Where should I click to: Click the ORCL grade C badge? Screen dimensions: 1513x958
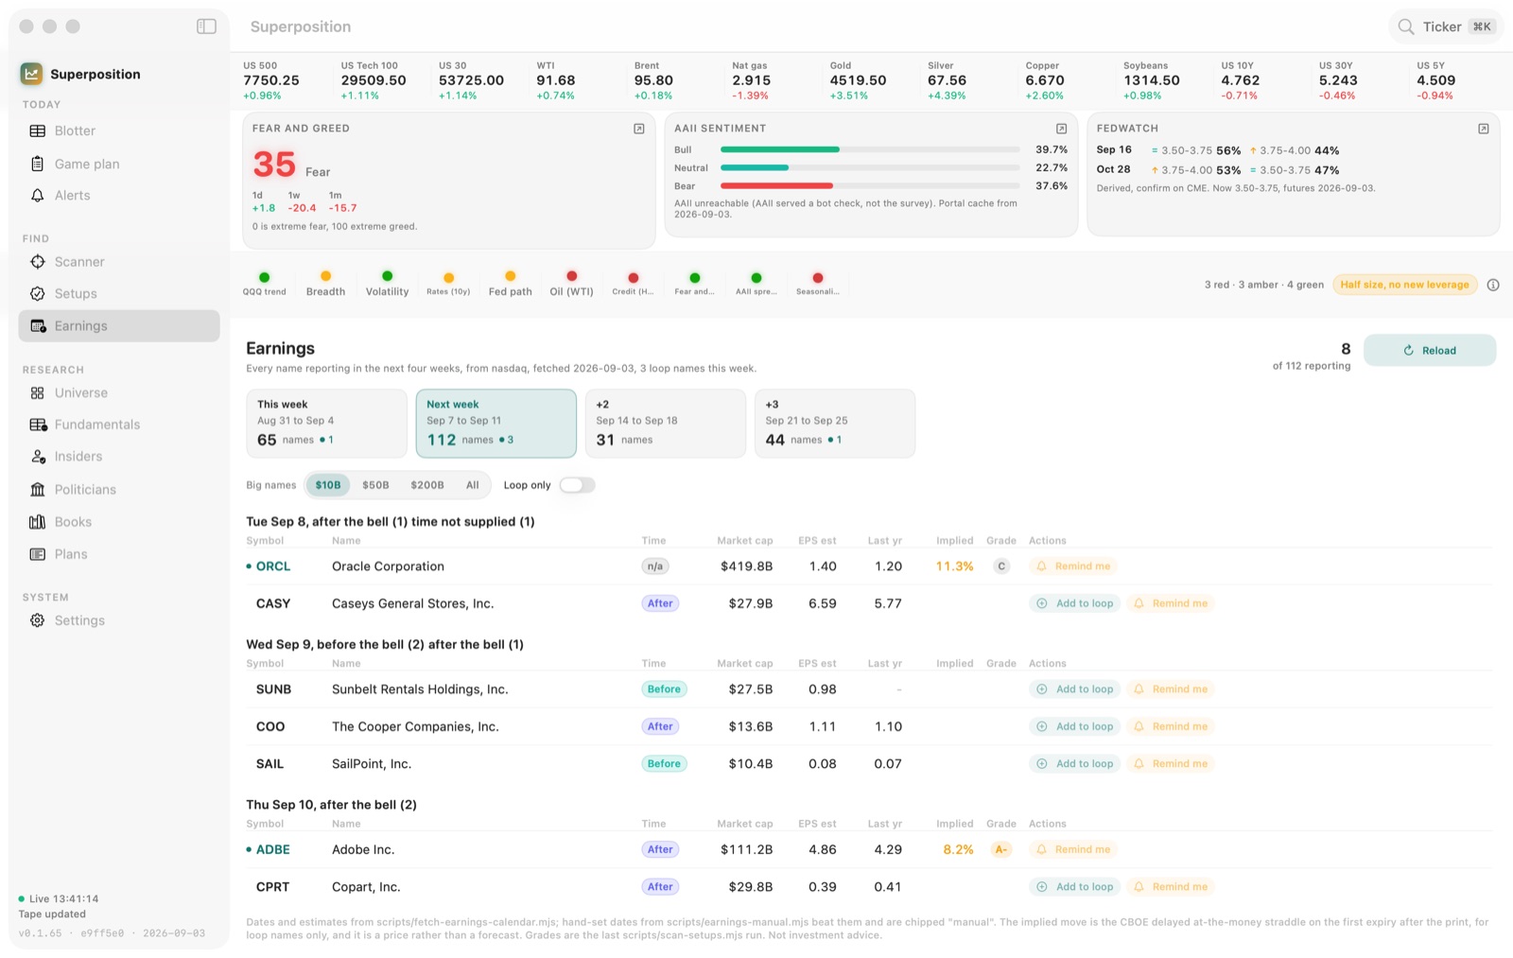pyautogui.click(x=1001, y=566)
